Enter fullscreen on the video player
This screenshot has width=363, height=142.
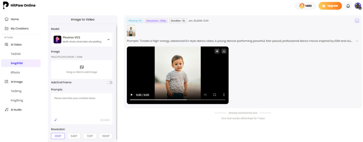(215, 95)
